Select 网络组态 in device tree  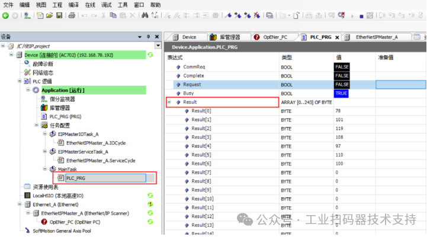coord(43,73)
